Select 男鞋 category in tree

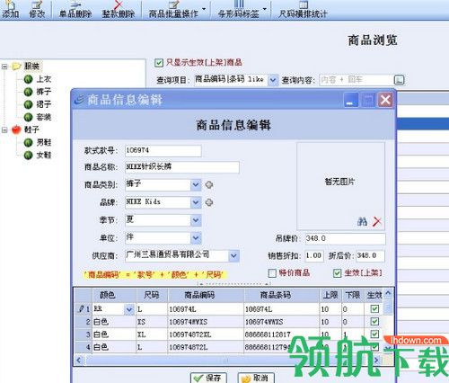[x=44, y=142]
